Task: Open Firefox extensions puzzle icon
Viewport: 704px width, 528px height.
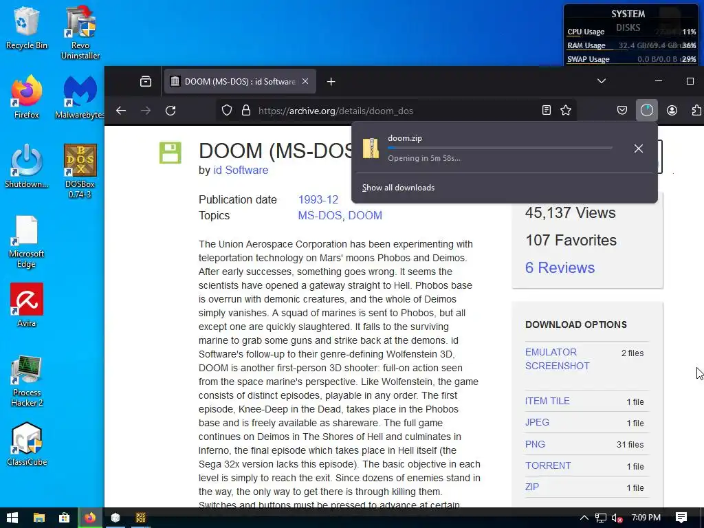Action: click(x=696, y=111)
